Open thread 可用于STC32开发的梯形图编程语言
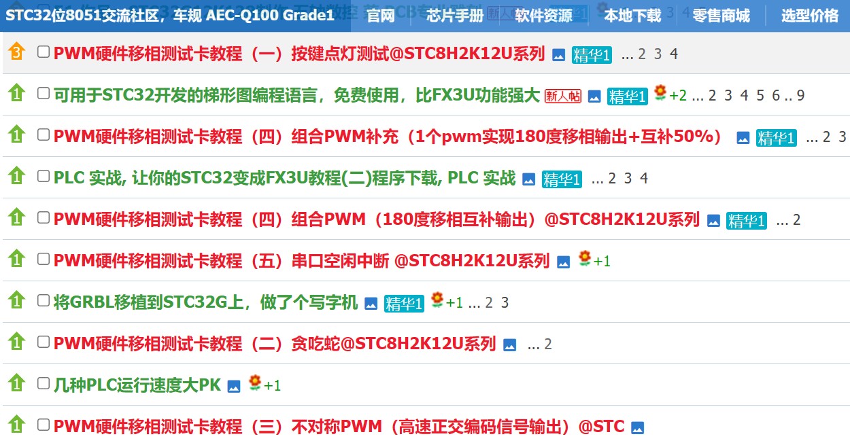850x445 pixels. click(x=296, y=95)
